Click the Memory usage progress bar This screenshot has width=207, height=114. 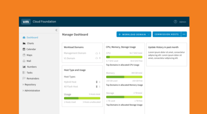point(124,77)
